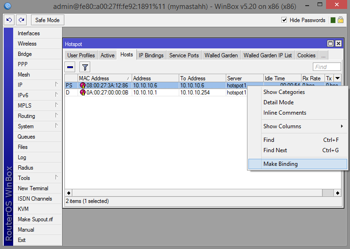
Task: Toggle the Hide Passwords checkbox
Action: point(284,20)
